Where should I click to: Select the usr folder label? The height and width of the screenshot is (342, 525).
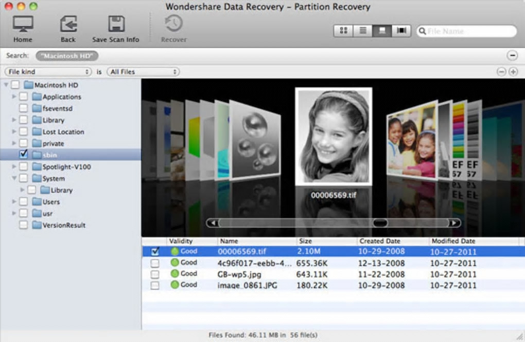tap(47, 214)
